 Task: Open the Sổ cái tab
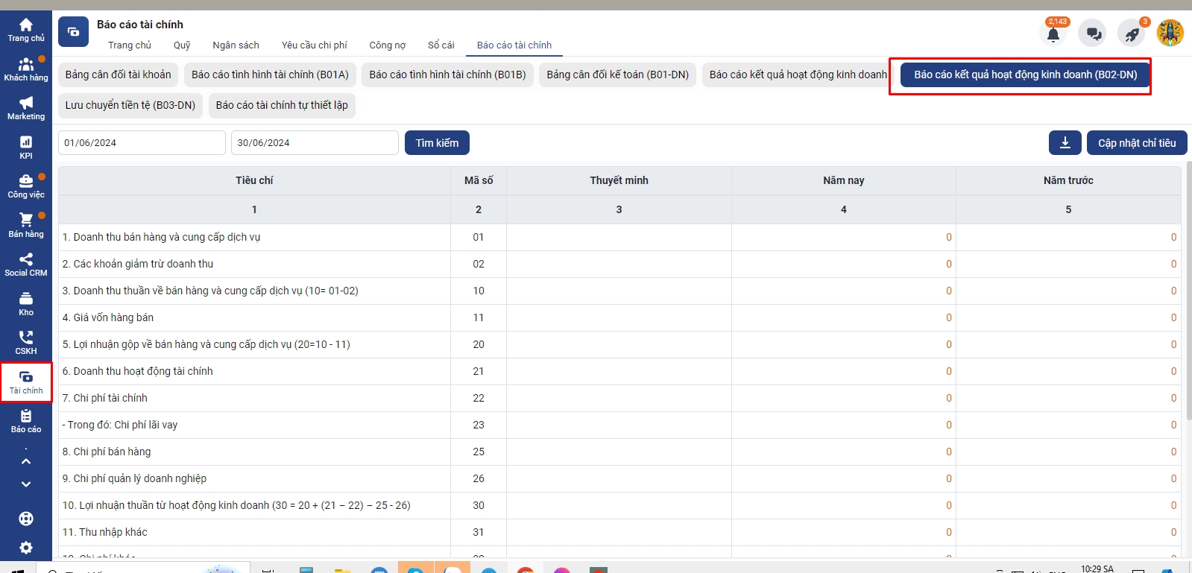441,45
